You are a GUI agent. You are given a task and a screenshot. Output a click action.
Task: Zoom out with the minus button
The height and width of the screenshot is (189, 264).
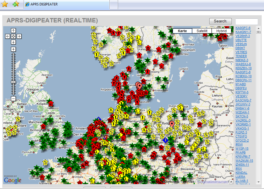click(x=14, y=99)
